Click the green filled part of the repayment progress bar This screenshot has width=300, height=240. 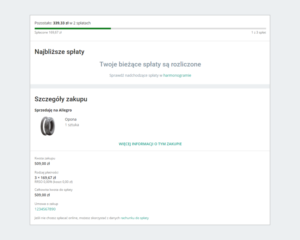click(x=72, y=28)
